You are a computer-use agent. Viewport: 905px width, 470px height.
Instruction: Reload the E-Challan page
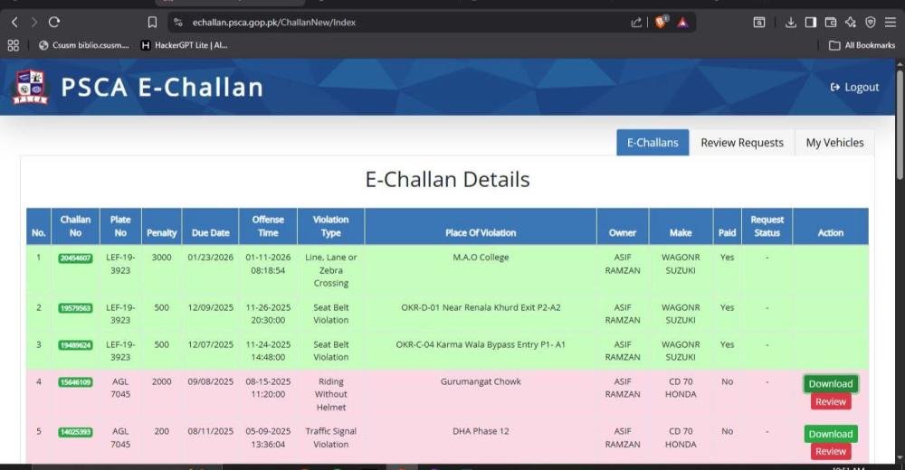(x=54, y=23)
